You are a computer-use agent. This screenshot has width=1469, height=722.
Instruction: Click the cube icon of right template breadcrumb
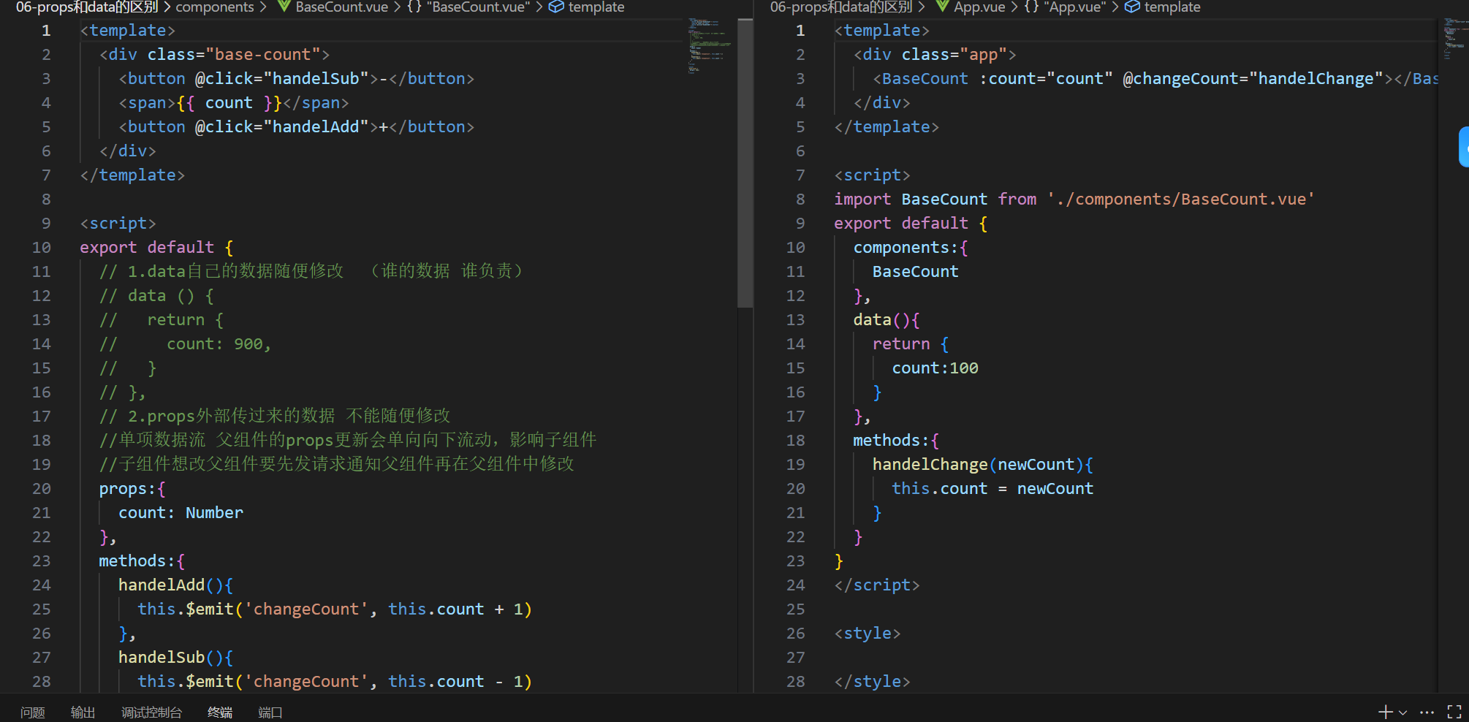1132,7
